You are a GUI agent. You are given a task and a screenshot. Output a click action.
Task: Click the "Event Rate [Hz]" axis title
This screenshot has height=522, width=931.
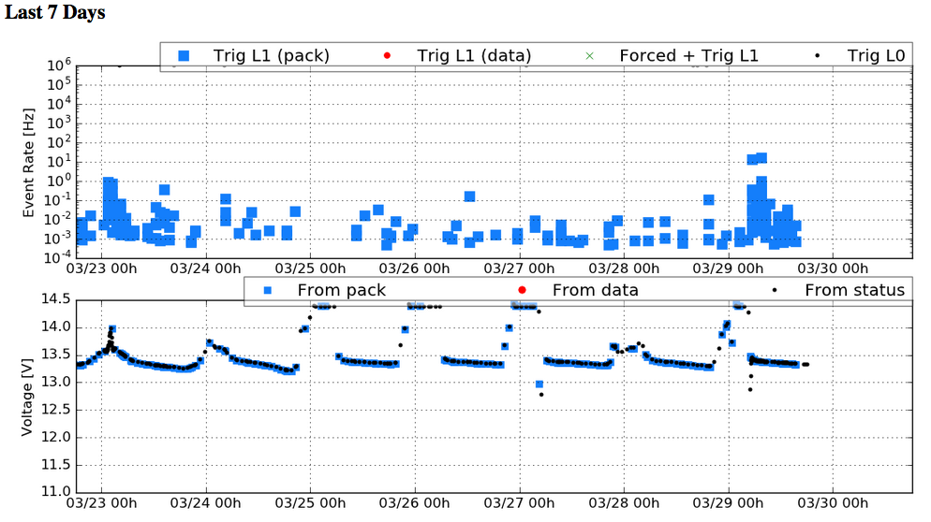click(28, 163)
